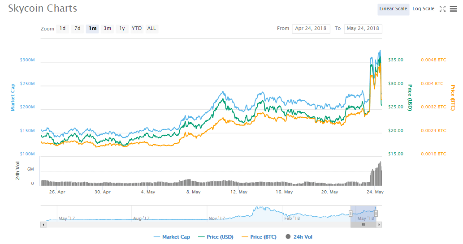Zoom chart to 1y
This screenshot has height=244, width=463.
pyautogui.click(x=122, y=29)
